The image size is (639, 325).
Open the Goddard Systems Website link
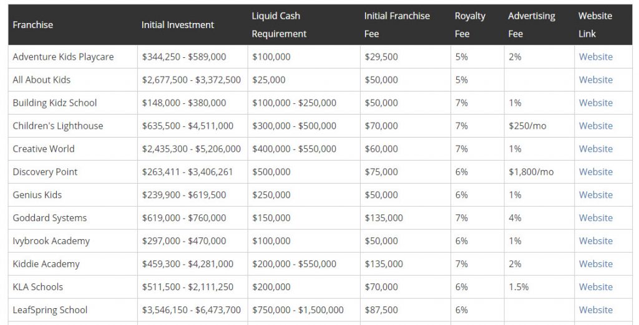pyautogui.click(x=595, y=218)
